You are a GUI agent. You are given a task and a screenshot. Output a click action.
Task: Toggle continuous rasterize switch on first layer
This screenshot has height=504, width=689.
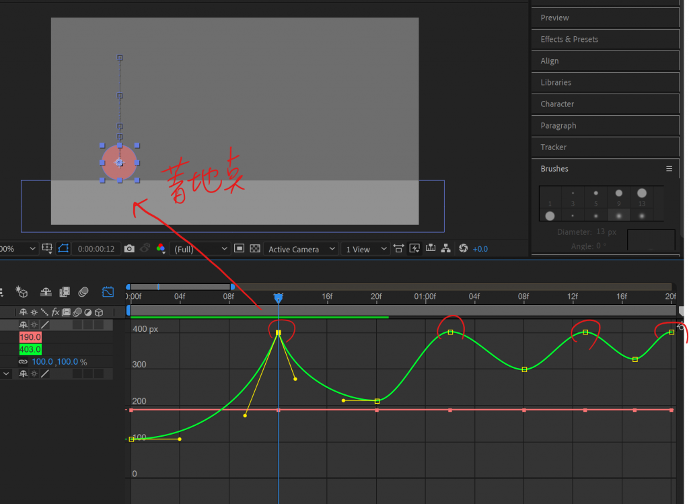(34, 325)
